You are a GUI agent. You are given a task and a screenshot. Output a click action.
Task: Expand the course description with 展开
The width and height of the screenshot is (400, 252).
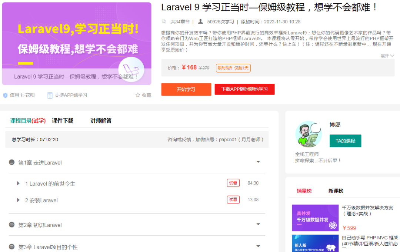point(387,56)
